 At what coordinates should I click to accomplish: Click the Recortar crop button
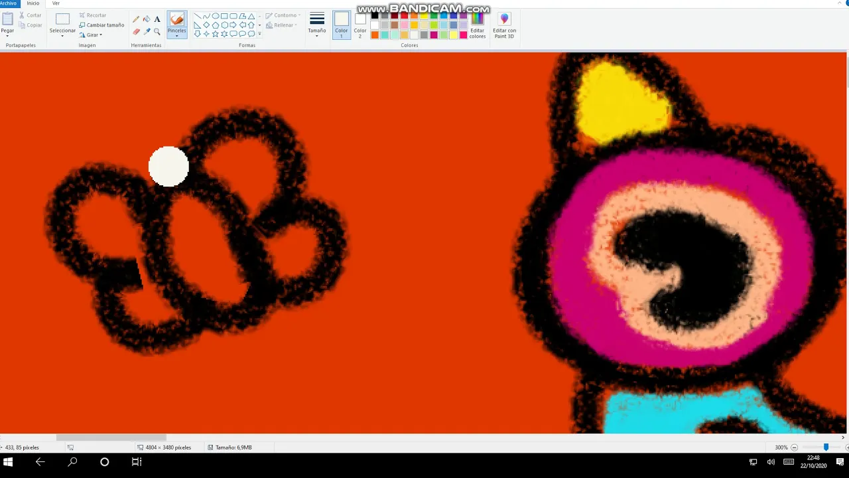tap(92, 15)
